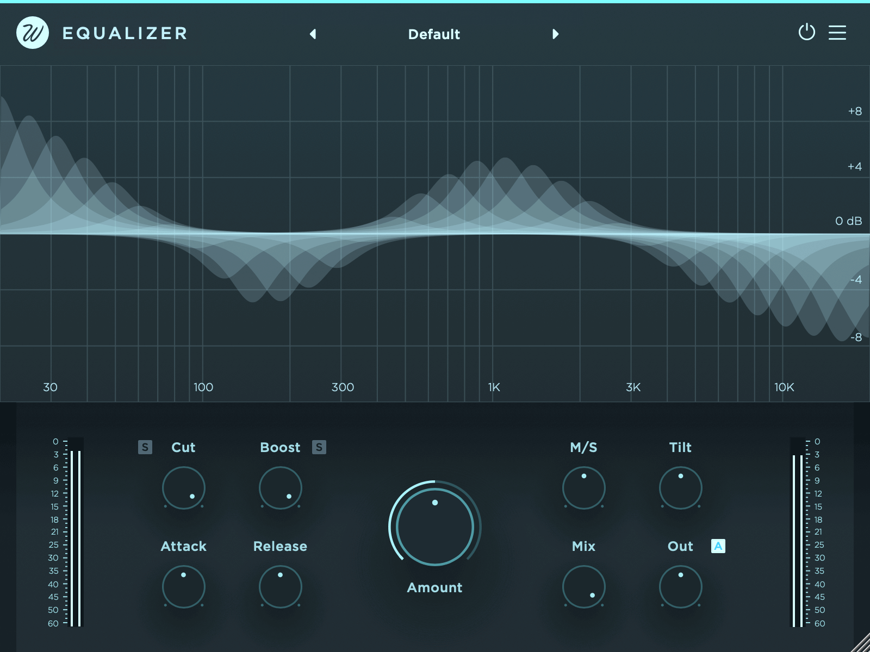Click the Boost knob
The image size is (870, 652).
point(281,488)
